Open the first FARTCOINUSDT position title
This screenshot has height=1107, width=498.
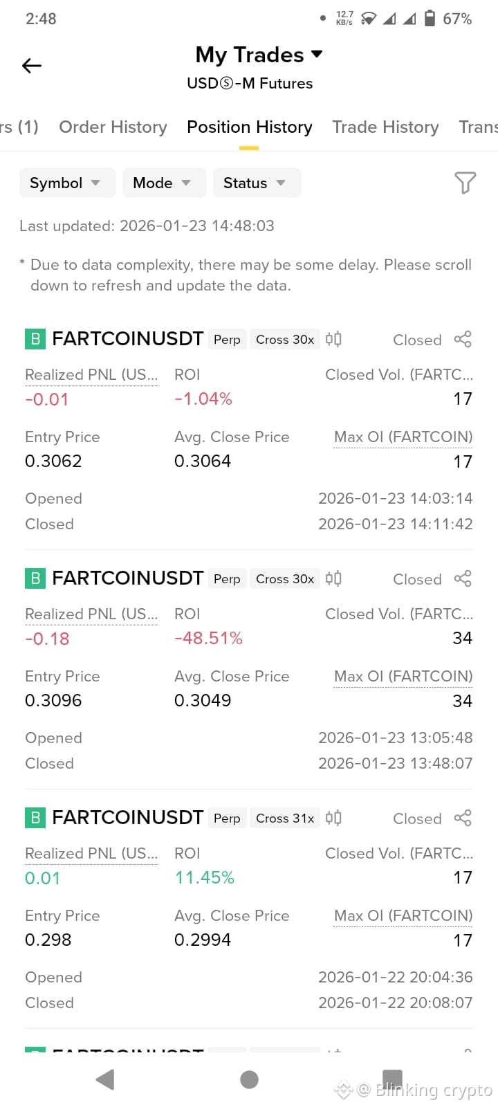tap(127, 339)
